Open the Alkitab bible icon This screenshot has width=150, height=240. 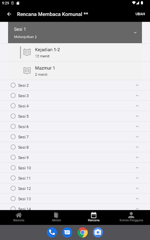coord(56,215)
